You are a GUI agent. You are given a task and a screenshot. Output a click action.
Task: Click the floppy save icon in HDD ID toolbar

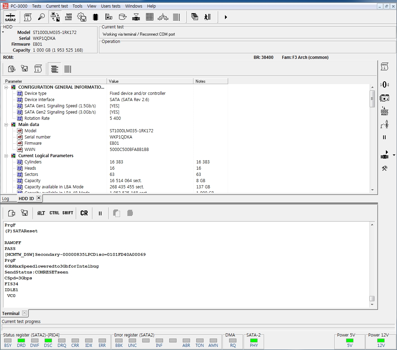pyautogui.click(x=25, y=69)
